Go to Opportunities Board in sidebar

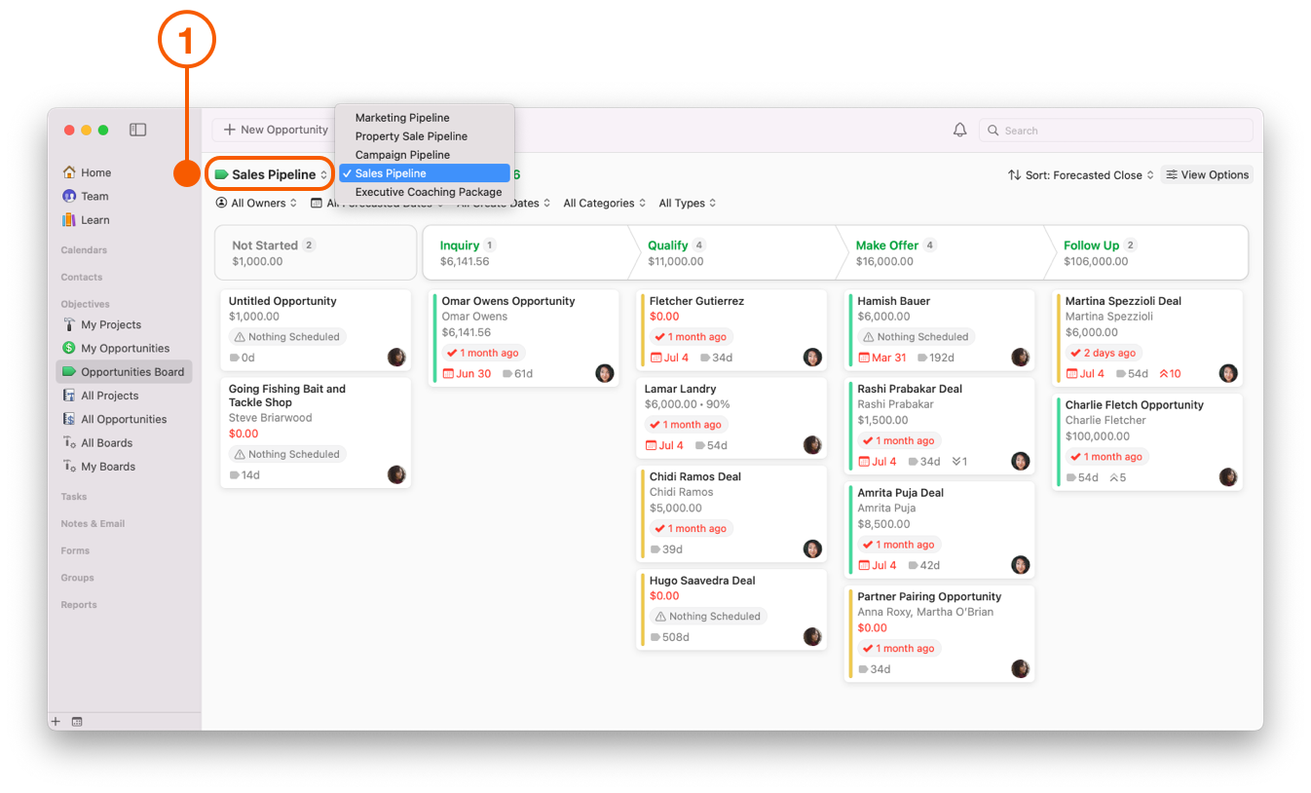(x=124, y=371)
